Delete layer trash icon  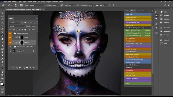click(34, 68)
